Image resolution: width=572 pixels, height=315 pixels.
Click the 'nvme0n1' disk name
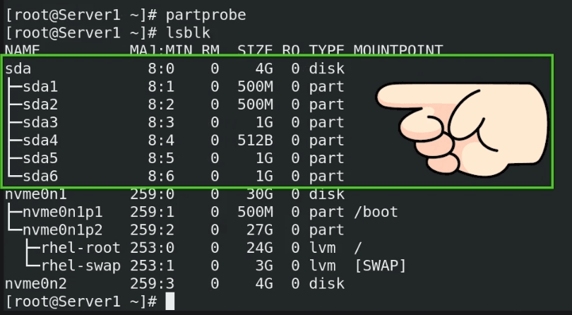click(x=36, y=194)
